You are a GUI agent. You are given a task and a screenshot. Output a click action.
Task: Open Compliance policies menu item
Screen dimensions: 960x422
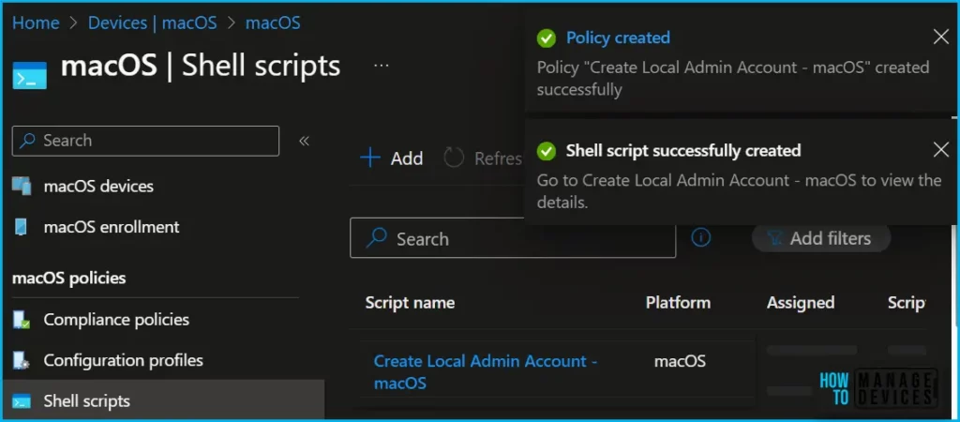point(116,320)
